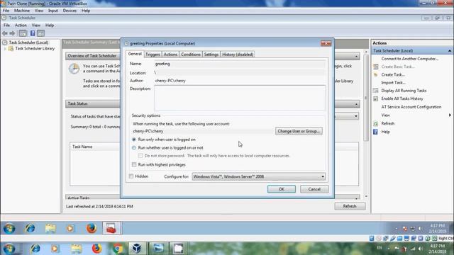Click the Help icon in Actions pane
The width and height of the screenshot is (454, 255).
376,132
